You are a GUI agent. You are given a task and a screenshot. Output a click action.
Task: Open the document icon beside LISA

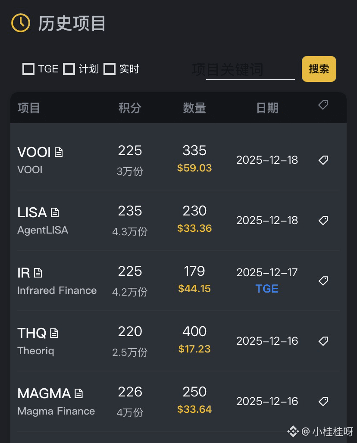(x=55, y=212)
